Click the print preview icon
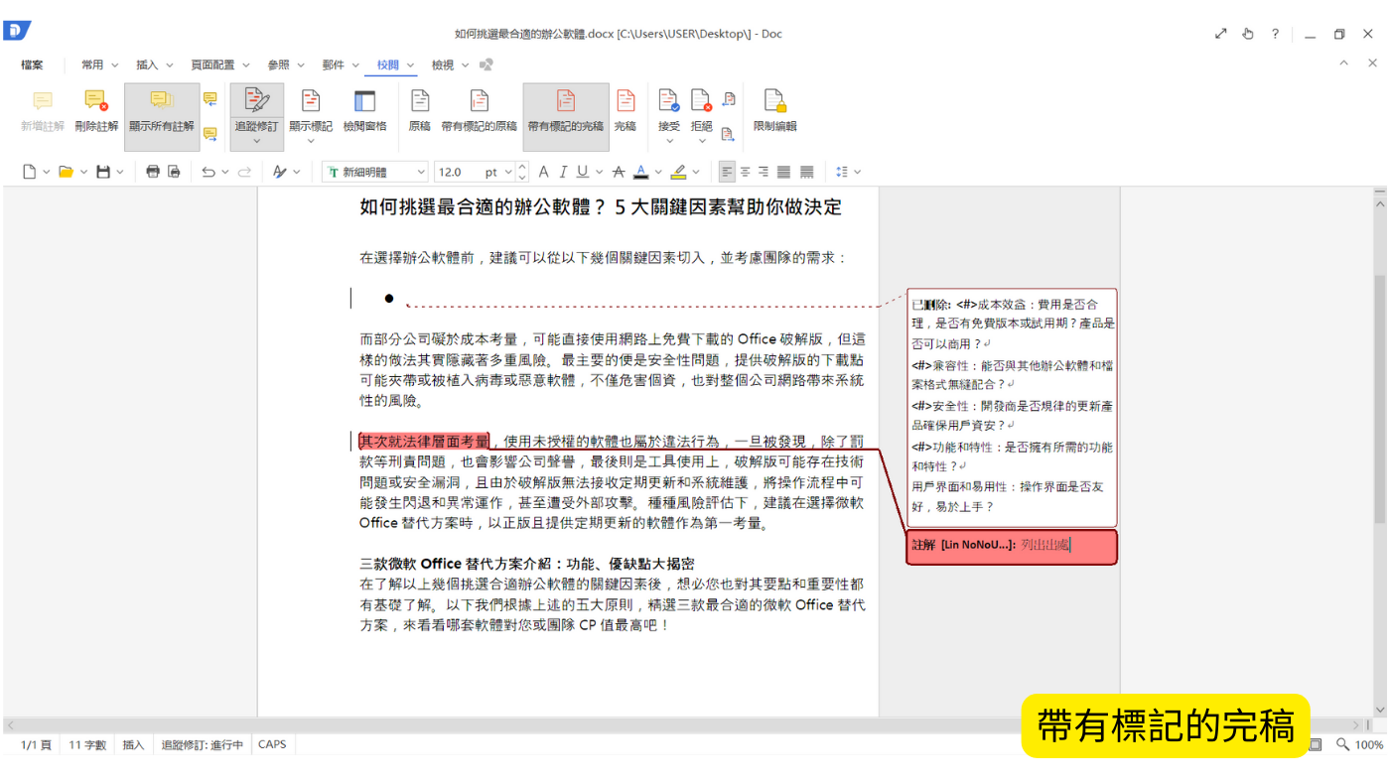Image resolution: width=1390 pixels, height=782 pixels. [174, 172]
